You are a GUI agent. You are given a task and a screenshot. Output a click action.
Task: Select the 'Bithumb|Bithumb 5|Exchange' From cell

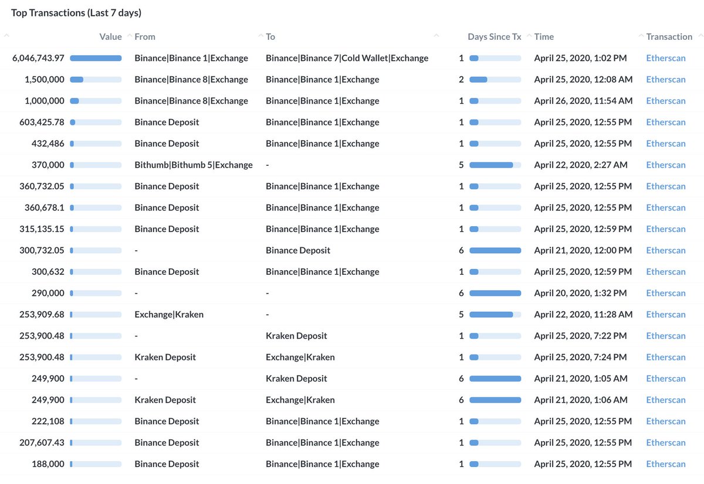coord(194,165)
